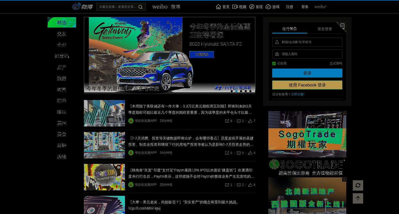Open the 硅谷 category
Image resolution: width=399 pixels, height=214 pixels.
(x=62, y=101)
